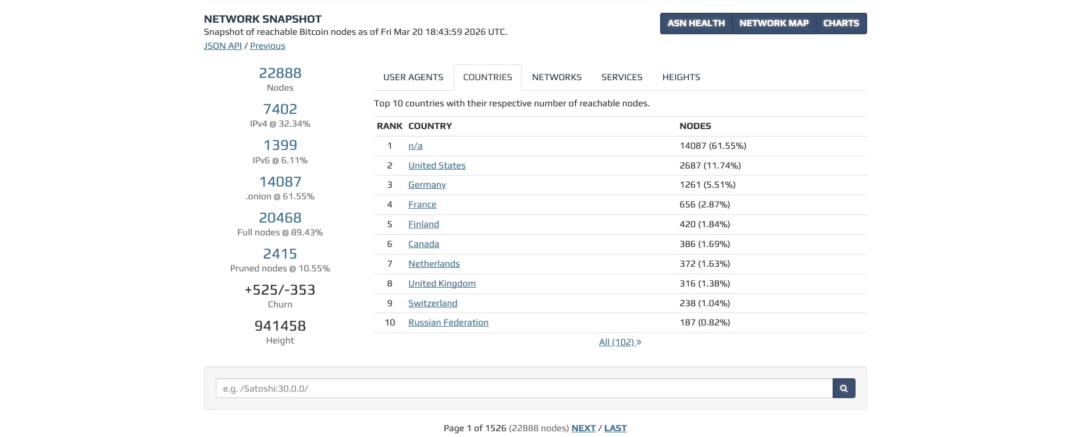This screenshot has height=437, width=1080.
Task: Switch to the User Agents tab
Action: tap(413, 77)
